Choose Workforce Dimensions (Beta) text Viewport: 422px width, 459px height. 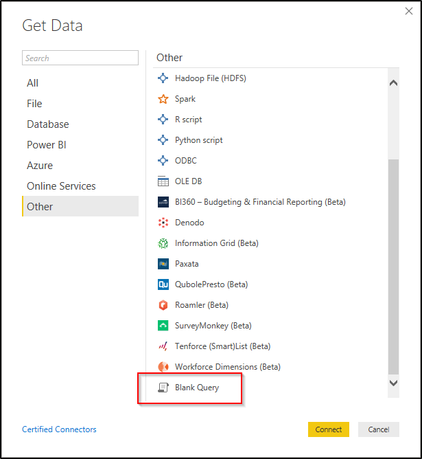click(x=228, y=367)
